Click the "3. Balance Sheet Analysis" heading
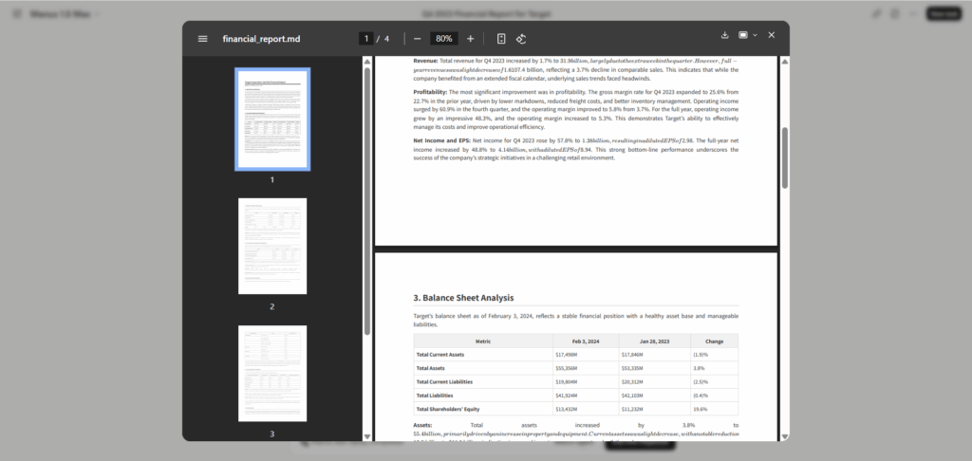This screenshot has width=972, height=461. [x=463, y=298]
